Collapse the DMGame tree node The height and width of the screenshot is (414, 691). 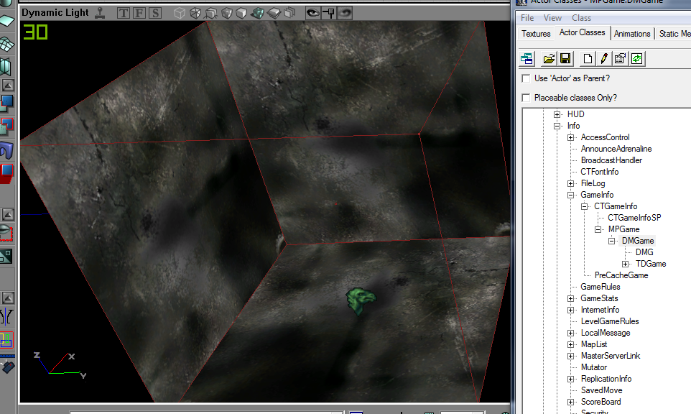click(x=611, y=241)
